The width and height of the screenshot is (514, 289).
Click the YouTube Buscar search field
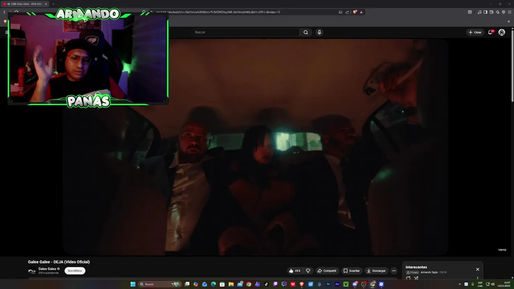(246, 32)
